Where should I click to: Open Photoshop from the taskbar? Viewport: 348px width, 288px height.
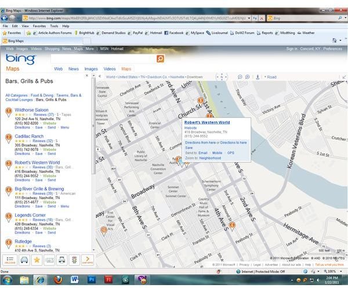92,280
